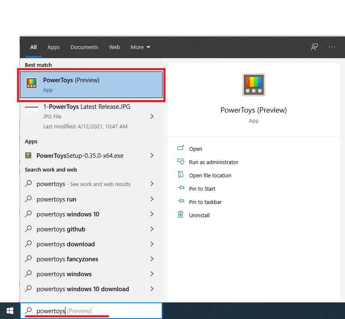This screenshot has width=345, height=319.
Task: Select the All tab
Action: [34, 47]
